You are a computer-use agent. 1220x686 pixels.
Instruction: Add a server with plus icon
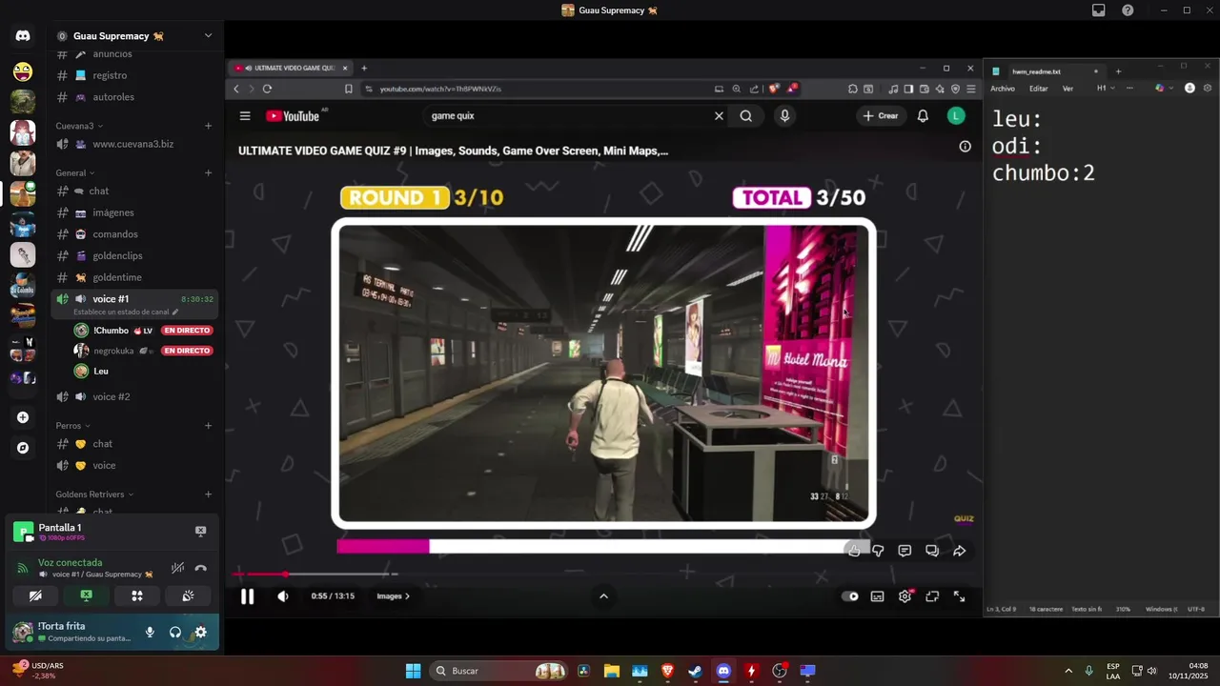[x=23, y=417]
